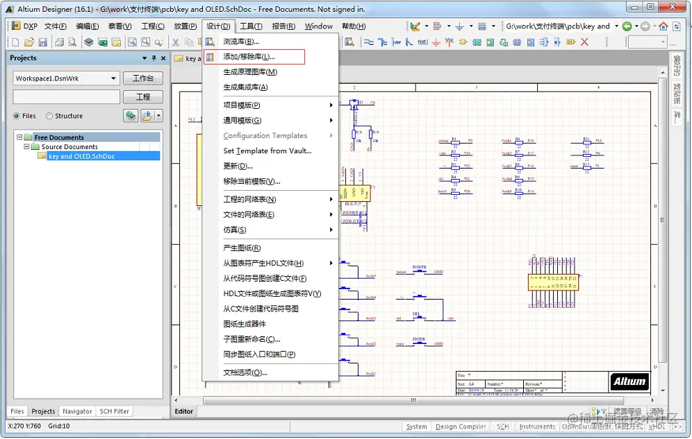692x439 pixels.
Task: Open the 编辑(E) menu
Action: (x=88, y=26)
